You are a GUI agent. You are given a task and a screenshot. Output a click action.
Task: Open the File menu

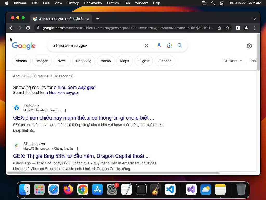(35, 3)
